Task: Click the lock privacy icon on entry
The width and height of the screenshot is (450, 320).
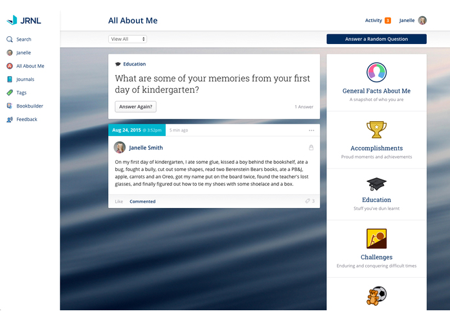Action: click(x=311, y=148)
